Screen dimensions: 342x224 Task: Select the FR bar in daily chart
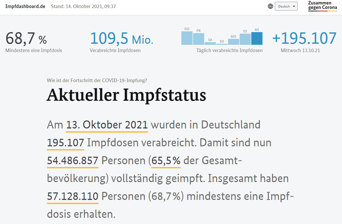click(198, 39)
